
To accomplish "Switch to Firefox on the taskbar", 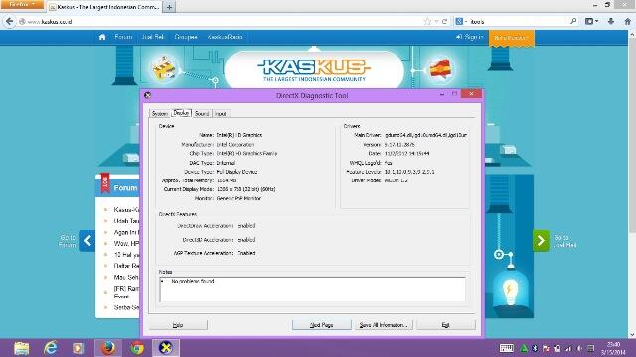I will pos(108,348).
